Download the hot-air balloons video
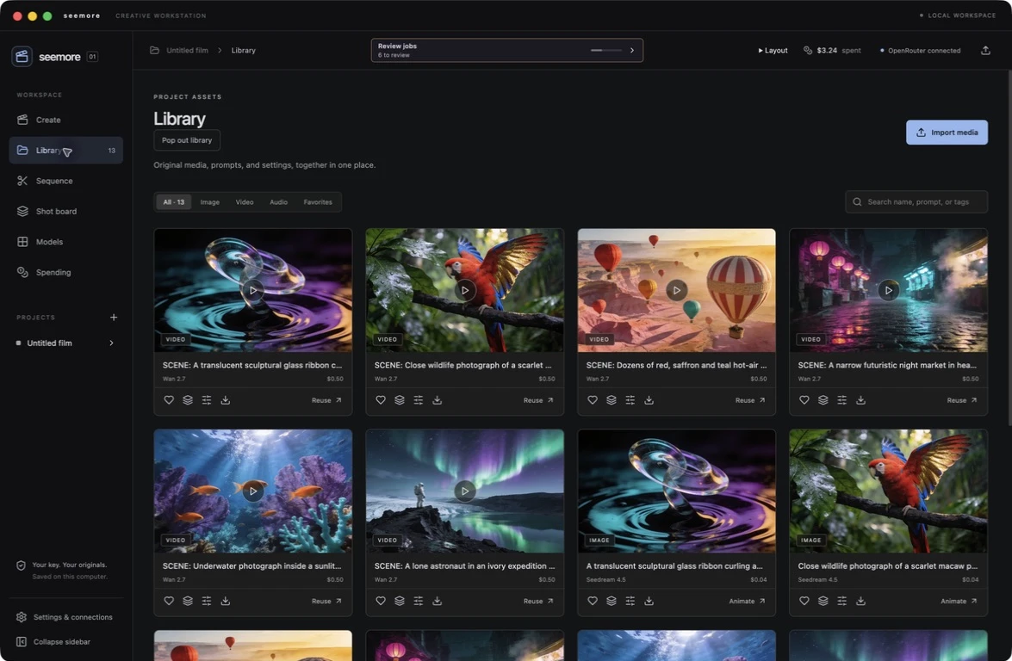 point(649,400)
